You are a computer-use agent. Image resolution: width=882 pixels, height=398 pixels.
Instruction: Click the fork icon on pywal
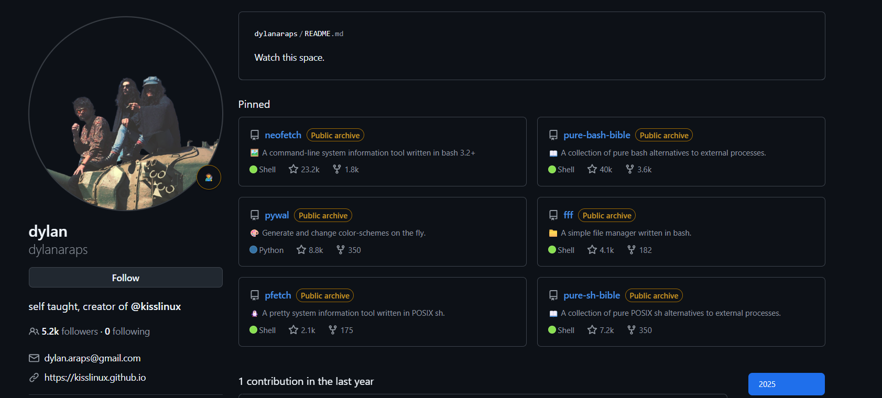(341, 250)
